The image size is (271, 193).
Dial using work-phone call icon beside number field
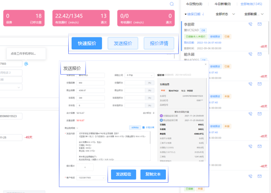pos(26,64)
